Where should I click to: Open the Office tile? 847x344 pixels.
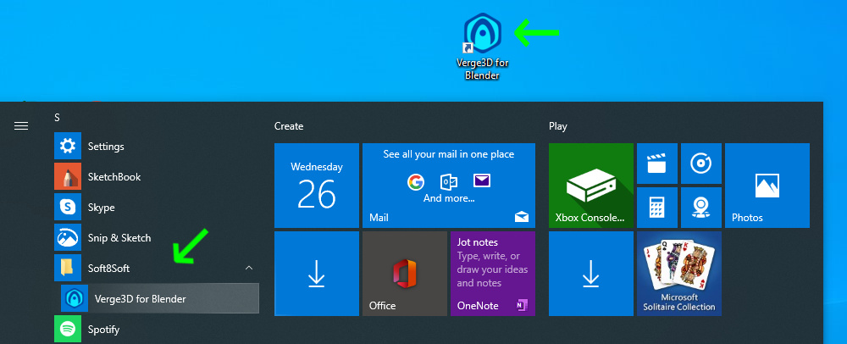tap(405, 274)
